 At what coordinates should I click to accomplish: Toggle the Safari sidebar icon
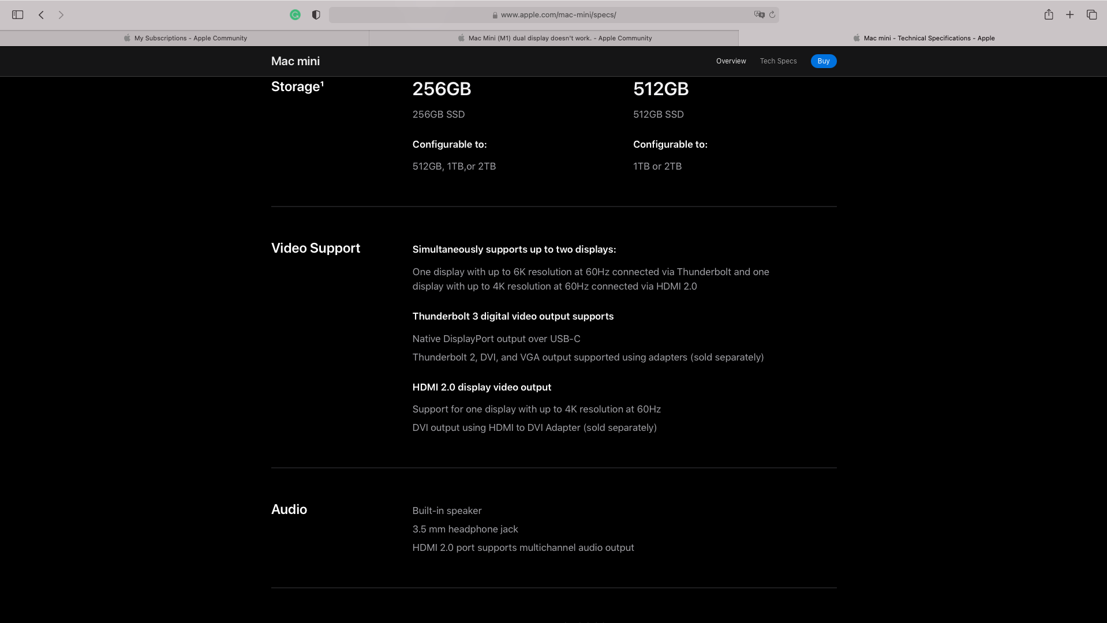coord(17,15)
